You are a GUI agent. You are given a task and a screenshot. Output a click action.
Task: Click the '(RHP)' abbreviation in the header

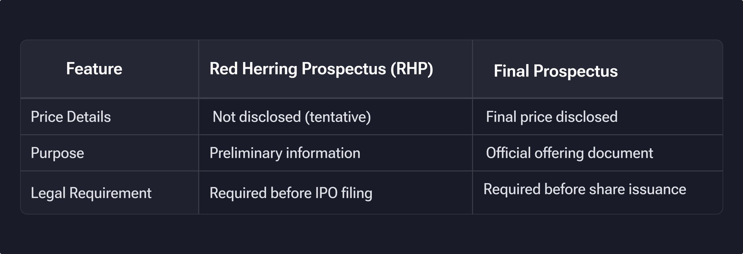pyautogui.click(x=412, y=69)
